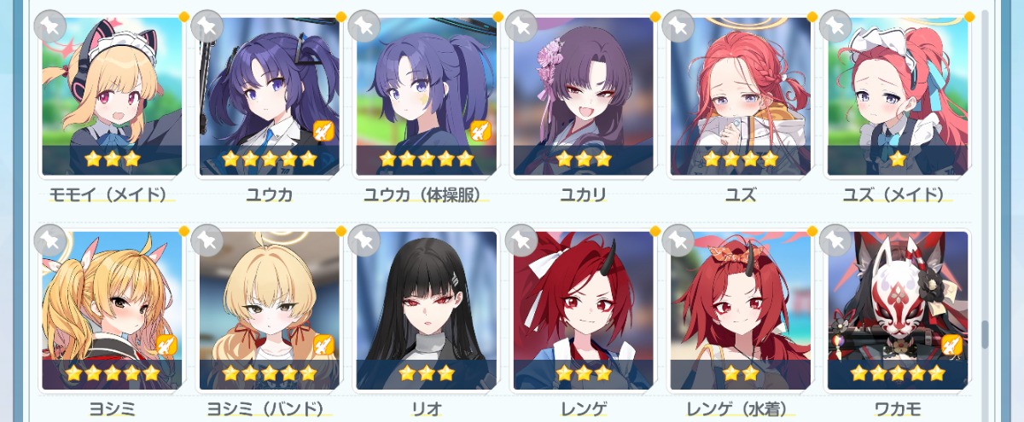Image resolution: width=1024 pixels, height=422 pixels.
Task: Click the ユカリ name label
Action: [x=583, y=195]
